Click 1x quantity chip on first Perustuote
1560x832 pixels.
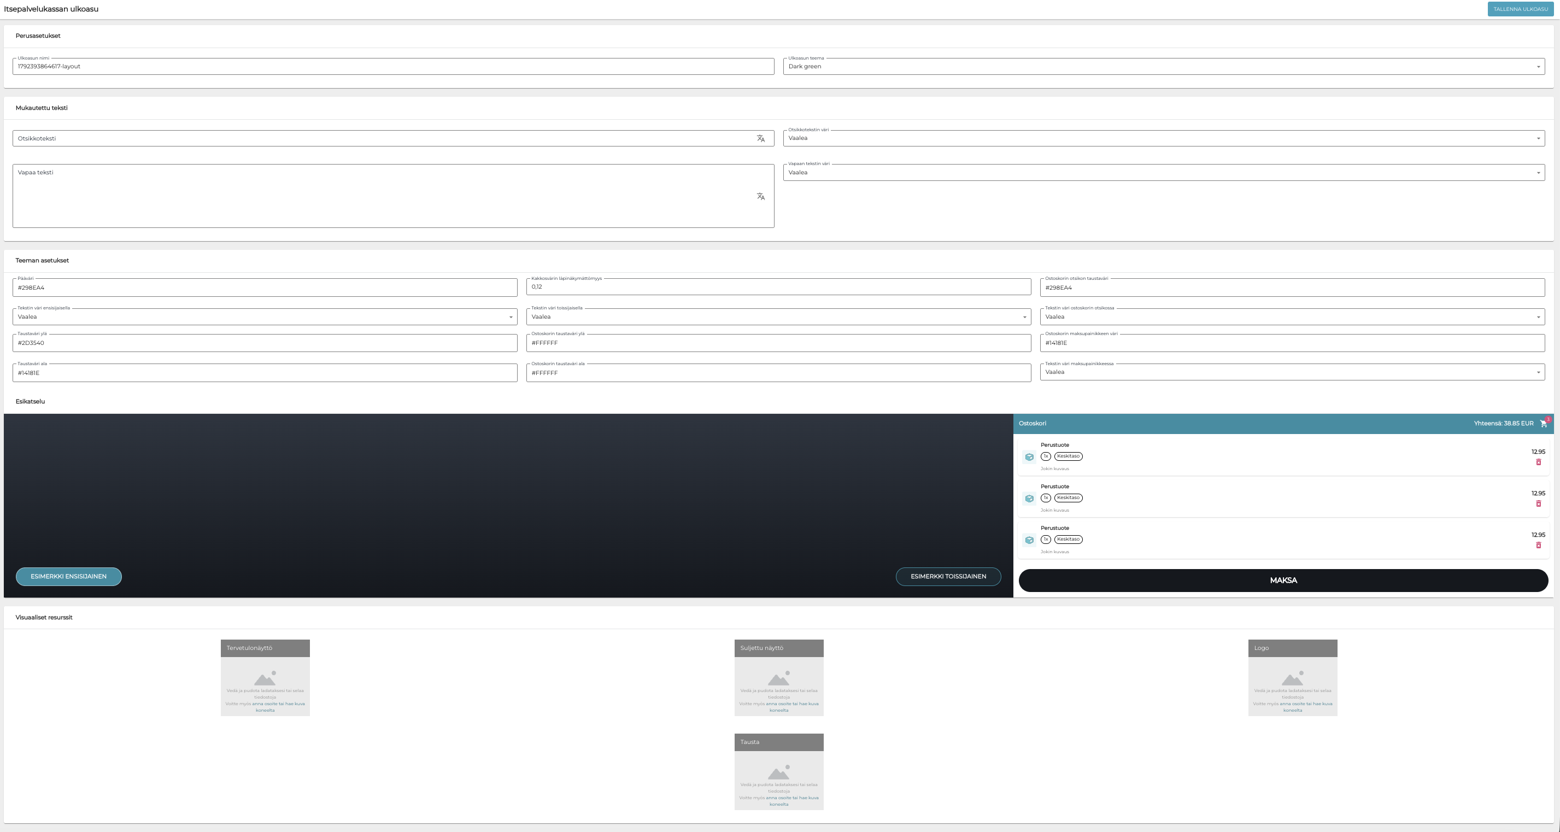[x=1045, y=456]
